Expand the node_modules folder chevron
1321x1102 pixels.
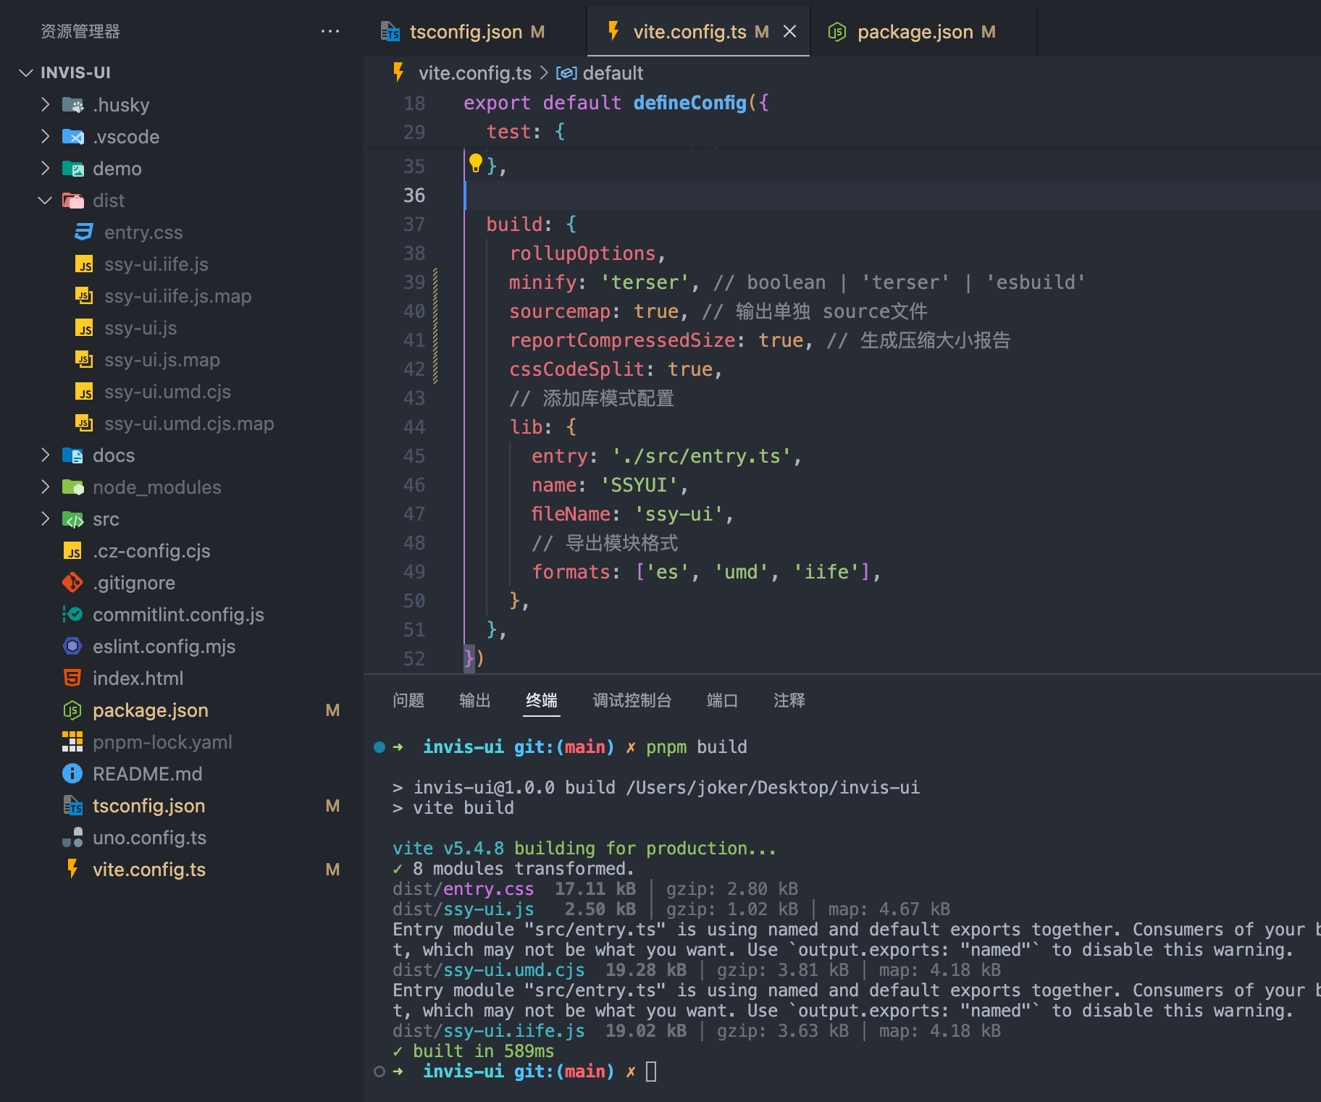point(46,487)
